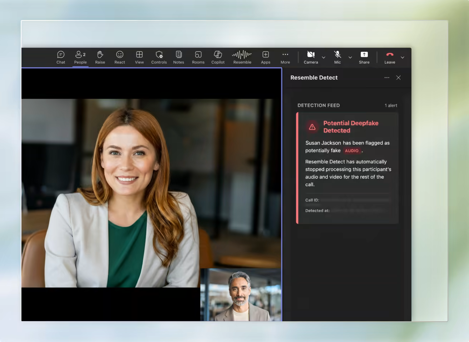Open the Chat panel
The width and height of the screenshot is (469, 342).
pos(61,57)
